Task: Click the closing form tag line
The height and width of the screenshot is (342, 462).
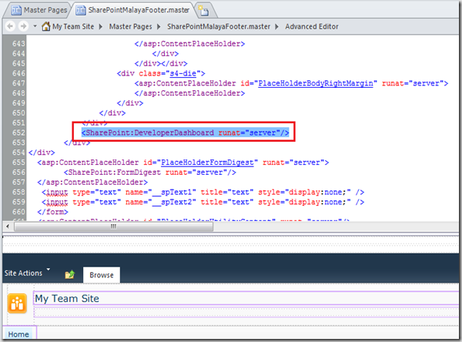Action: tap(52, 212)
